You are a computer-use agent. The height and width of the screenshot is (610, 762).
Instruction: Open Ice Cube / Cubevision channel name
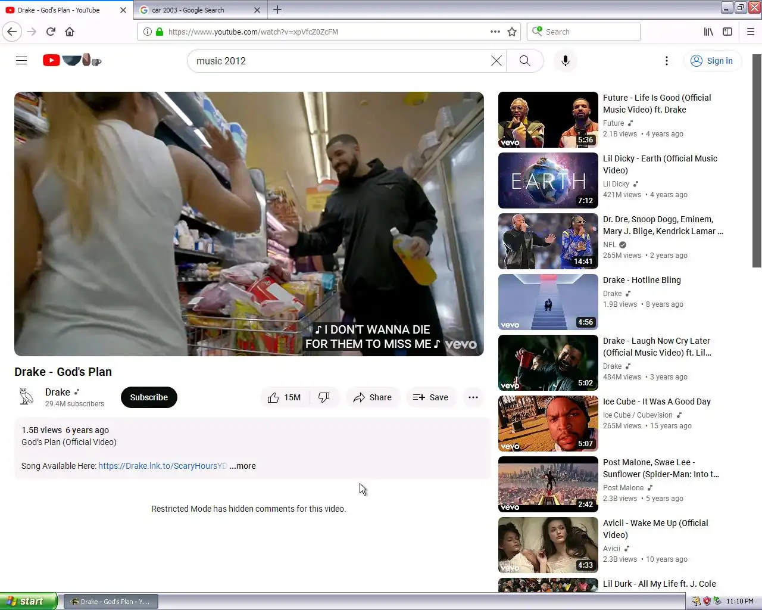click(638, 415)
